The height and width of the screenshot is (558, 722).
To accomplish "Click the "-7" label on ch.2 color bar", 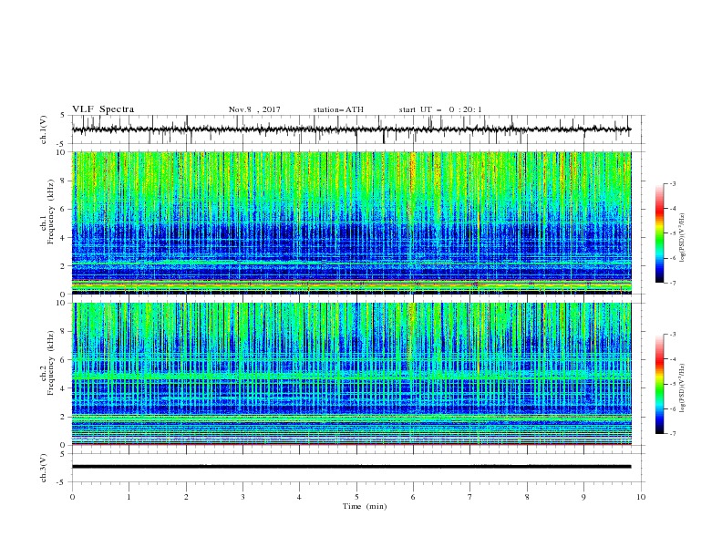I will coord(673,433).
